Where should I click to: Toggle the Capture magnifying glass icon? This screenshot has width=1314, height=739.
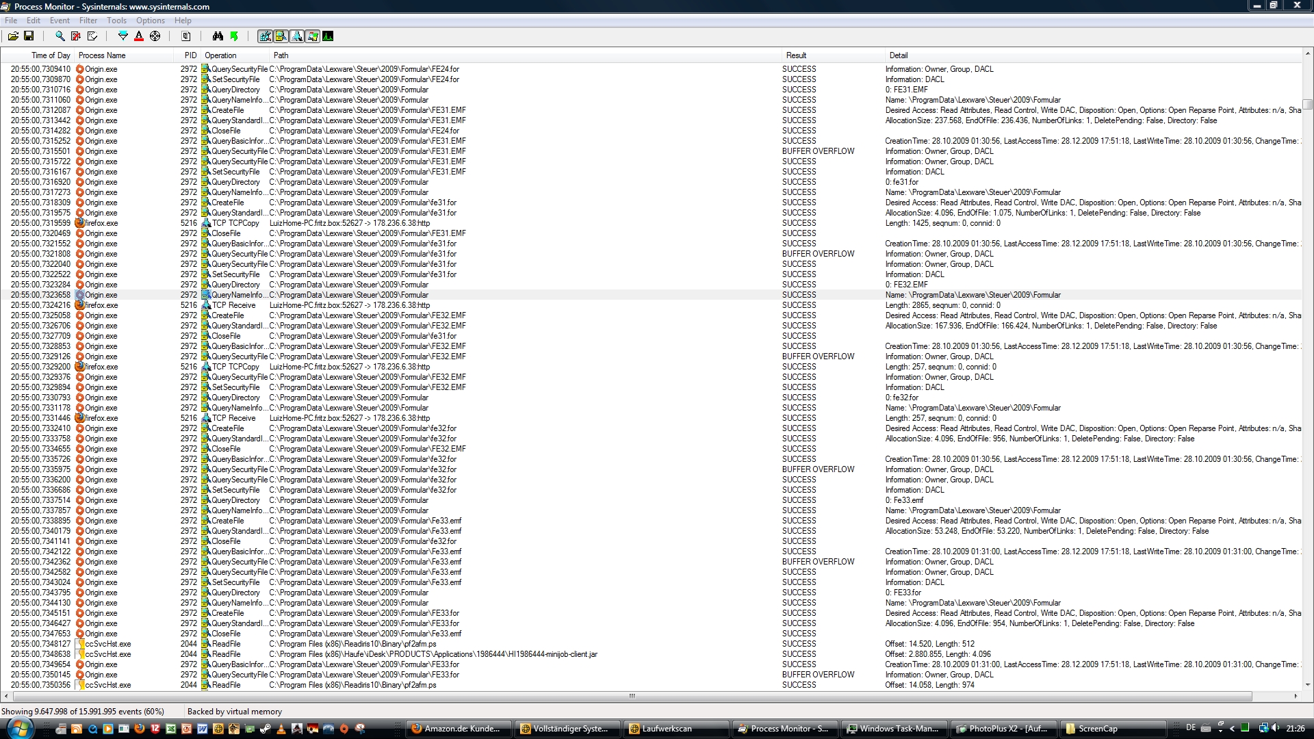[60, 36]
